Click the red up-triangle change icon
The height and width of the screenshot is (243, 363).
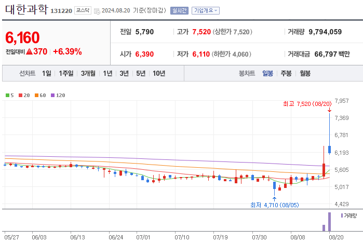tap(30, 51)
